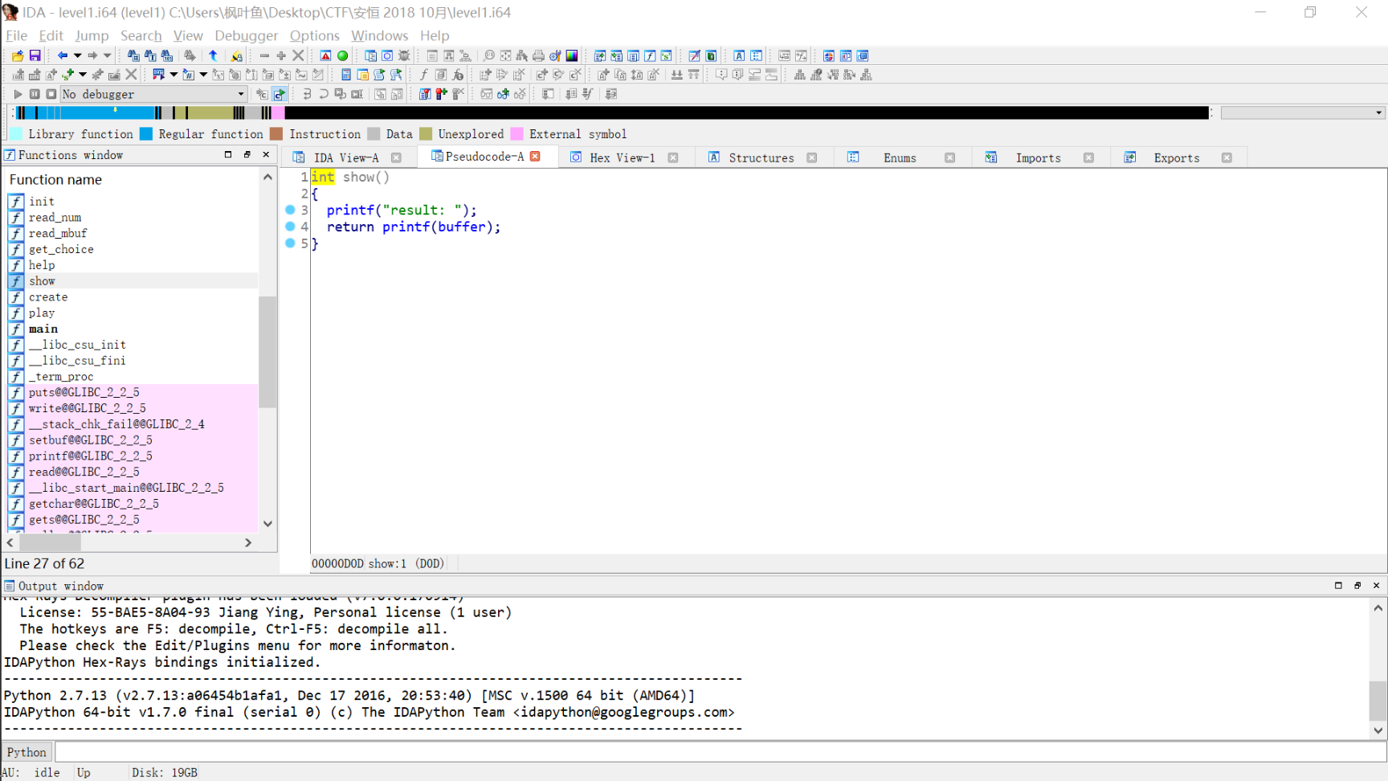This screenshot has width=1388, height=781.
Task: Open the Debugger menu
Action: tap(246, 35)
